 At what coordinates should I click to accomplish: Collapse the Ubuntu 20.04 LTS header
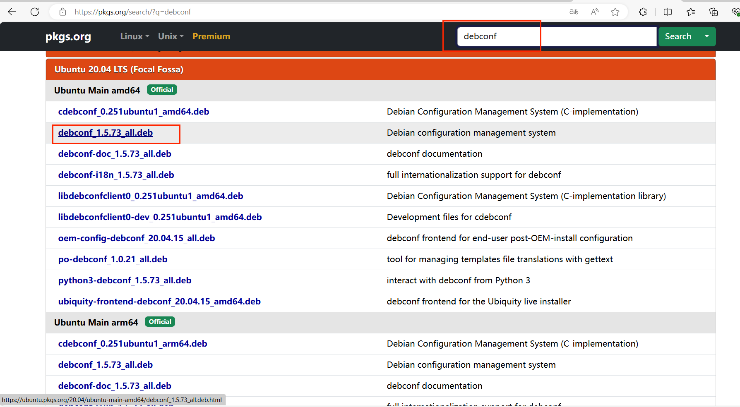380,69
